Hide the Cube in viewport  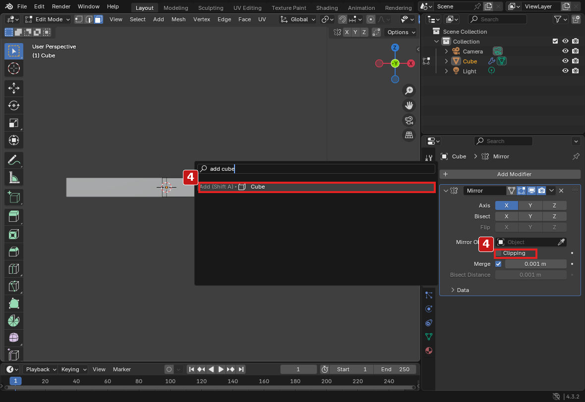pos(565,61)
